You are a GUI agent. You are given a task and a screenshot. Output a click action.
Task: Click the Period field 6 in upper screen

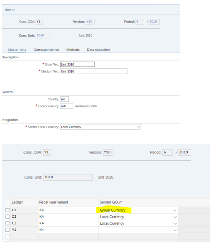click(x=140, y=21)
